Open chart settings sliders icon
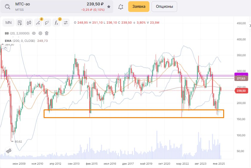Image resolution: width=251 pixels, height=168 pixels. [65, 23]
